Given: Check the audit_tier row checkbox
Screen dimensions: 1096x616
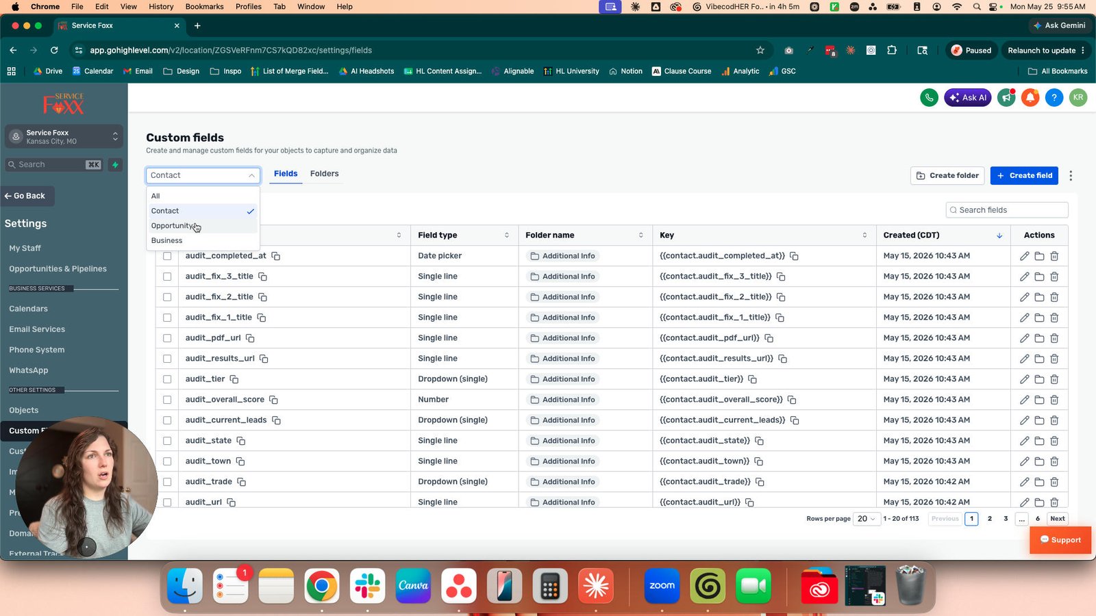Looking at the screenshot, I should coord(167,379).
